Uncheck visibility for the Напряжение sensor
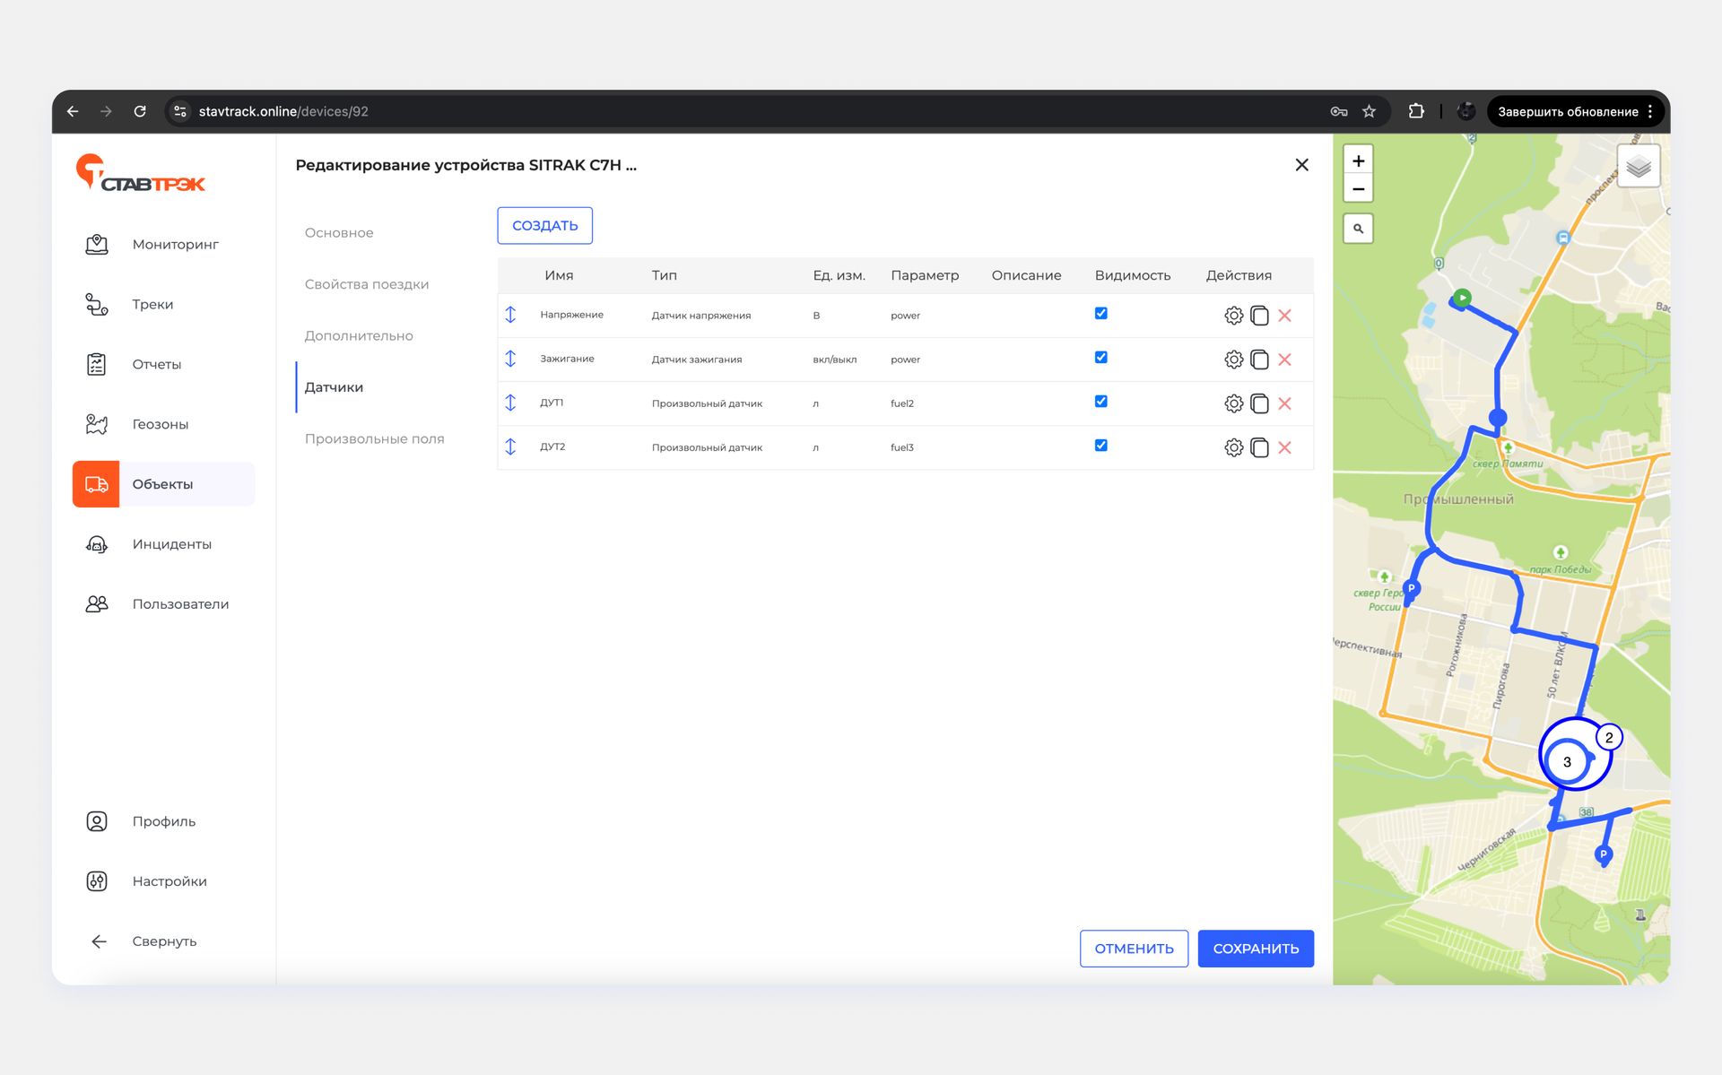Screen dimensions: 1722x1075 (1100, 314)
